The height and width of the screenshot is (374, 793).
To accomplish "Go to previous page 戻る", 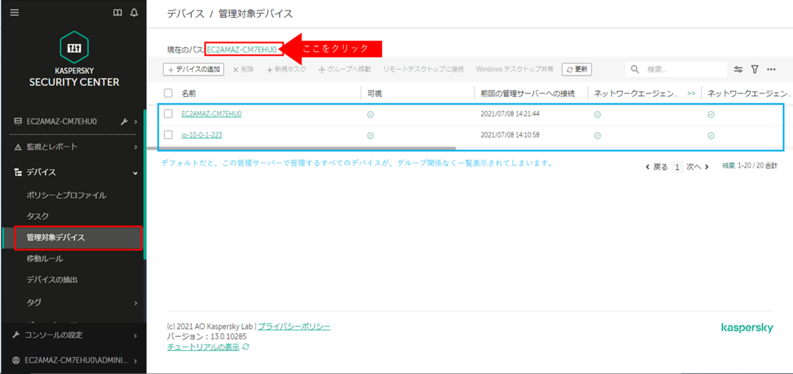I will pos(657,167).
